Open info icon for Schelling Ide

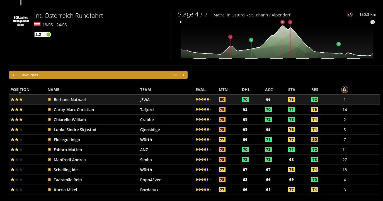tap(49, 170)
